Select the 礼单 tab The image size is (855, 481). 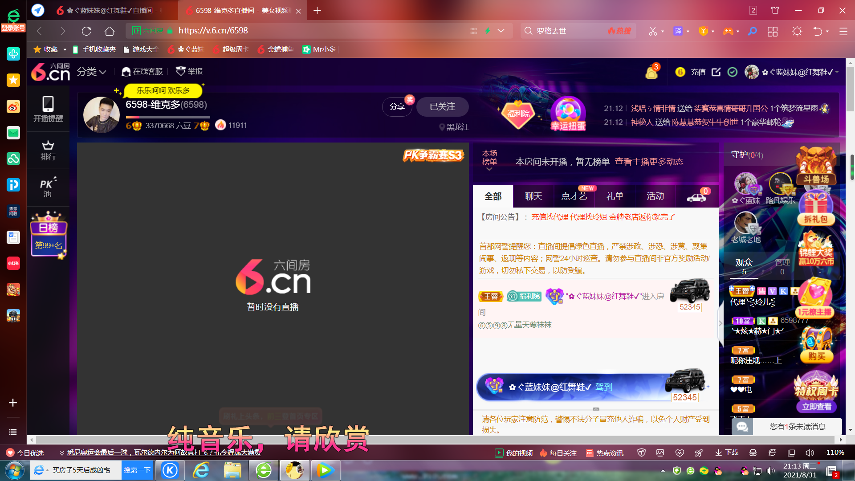click(x=615, y=196)
